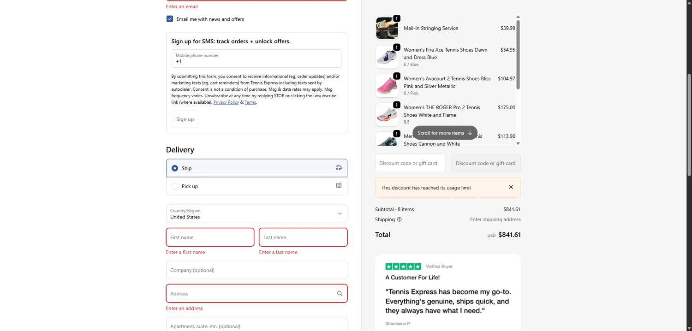Click the address search magnifier icon
692x331 pixels.
(x=340, y=294)
